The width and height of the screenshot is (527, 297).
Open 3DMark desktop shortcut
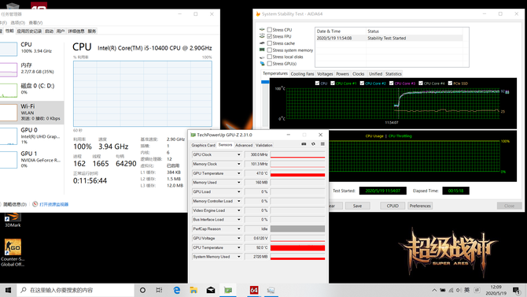(13, 220)
